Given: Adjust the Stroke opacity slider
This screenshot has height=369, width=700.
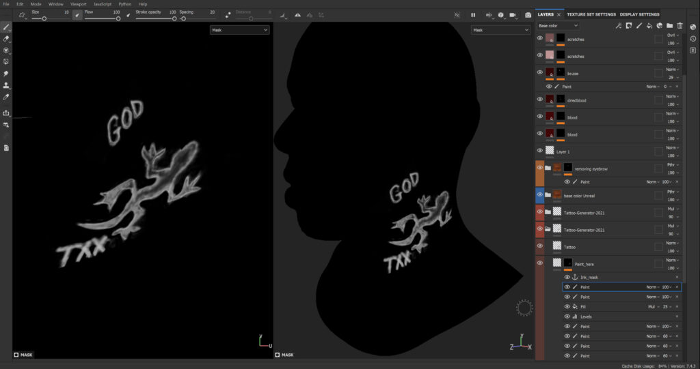Looking at the screenshot, I should (x=156, y=18).
